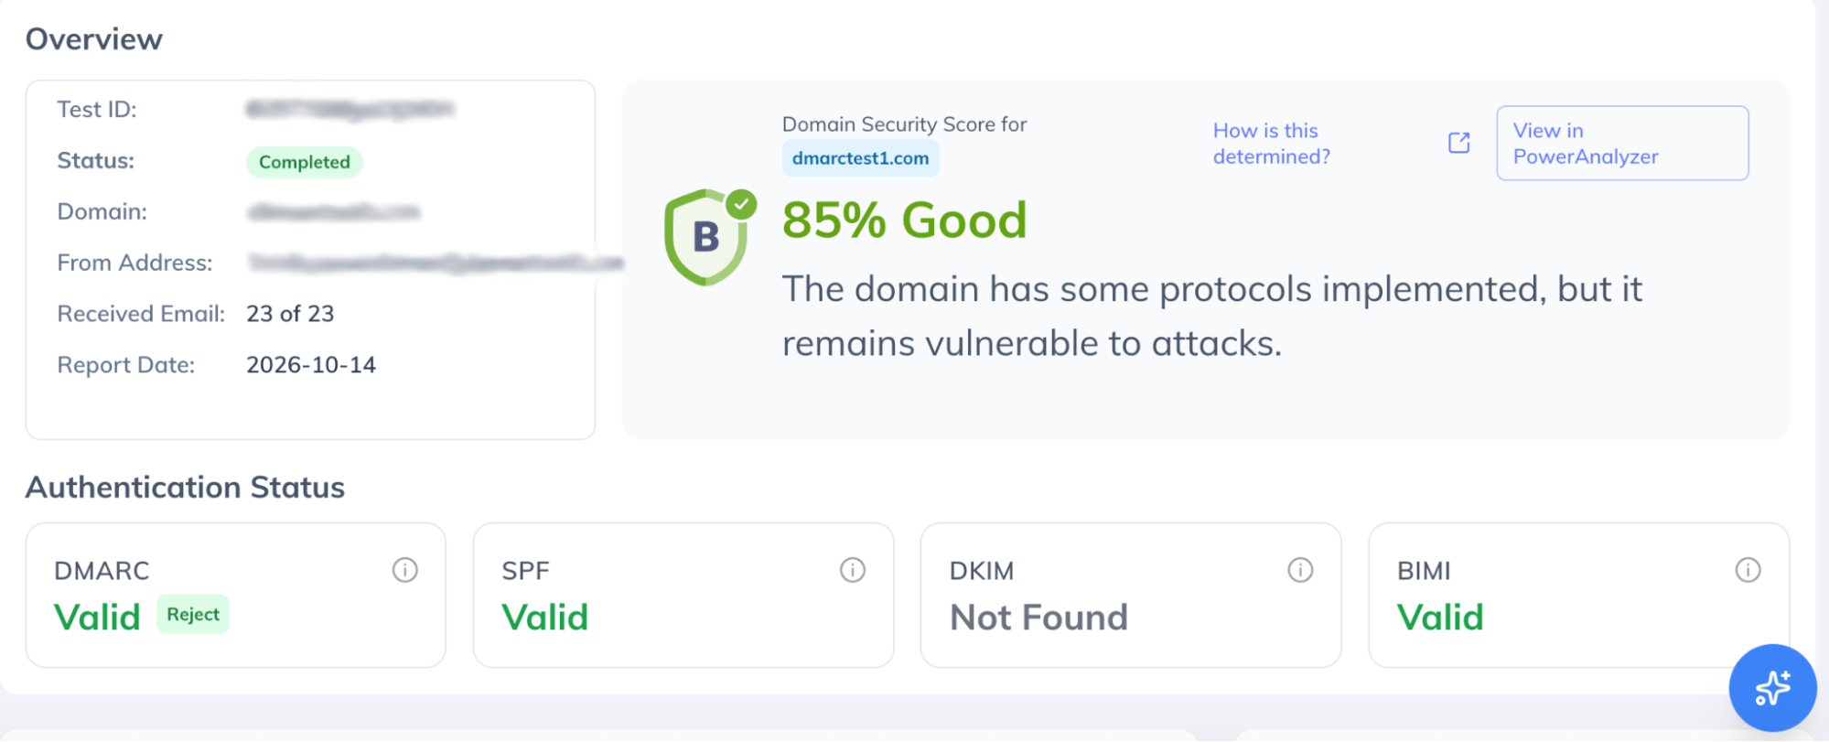This screenshot has width=1829, height=742.
Task: Click View in PowerAnalyzer button
Action: click(1622, 143)
